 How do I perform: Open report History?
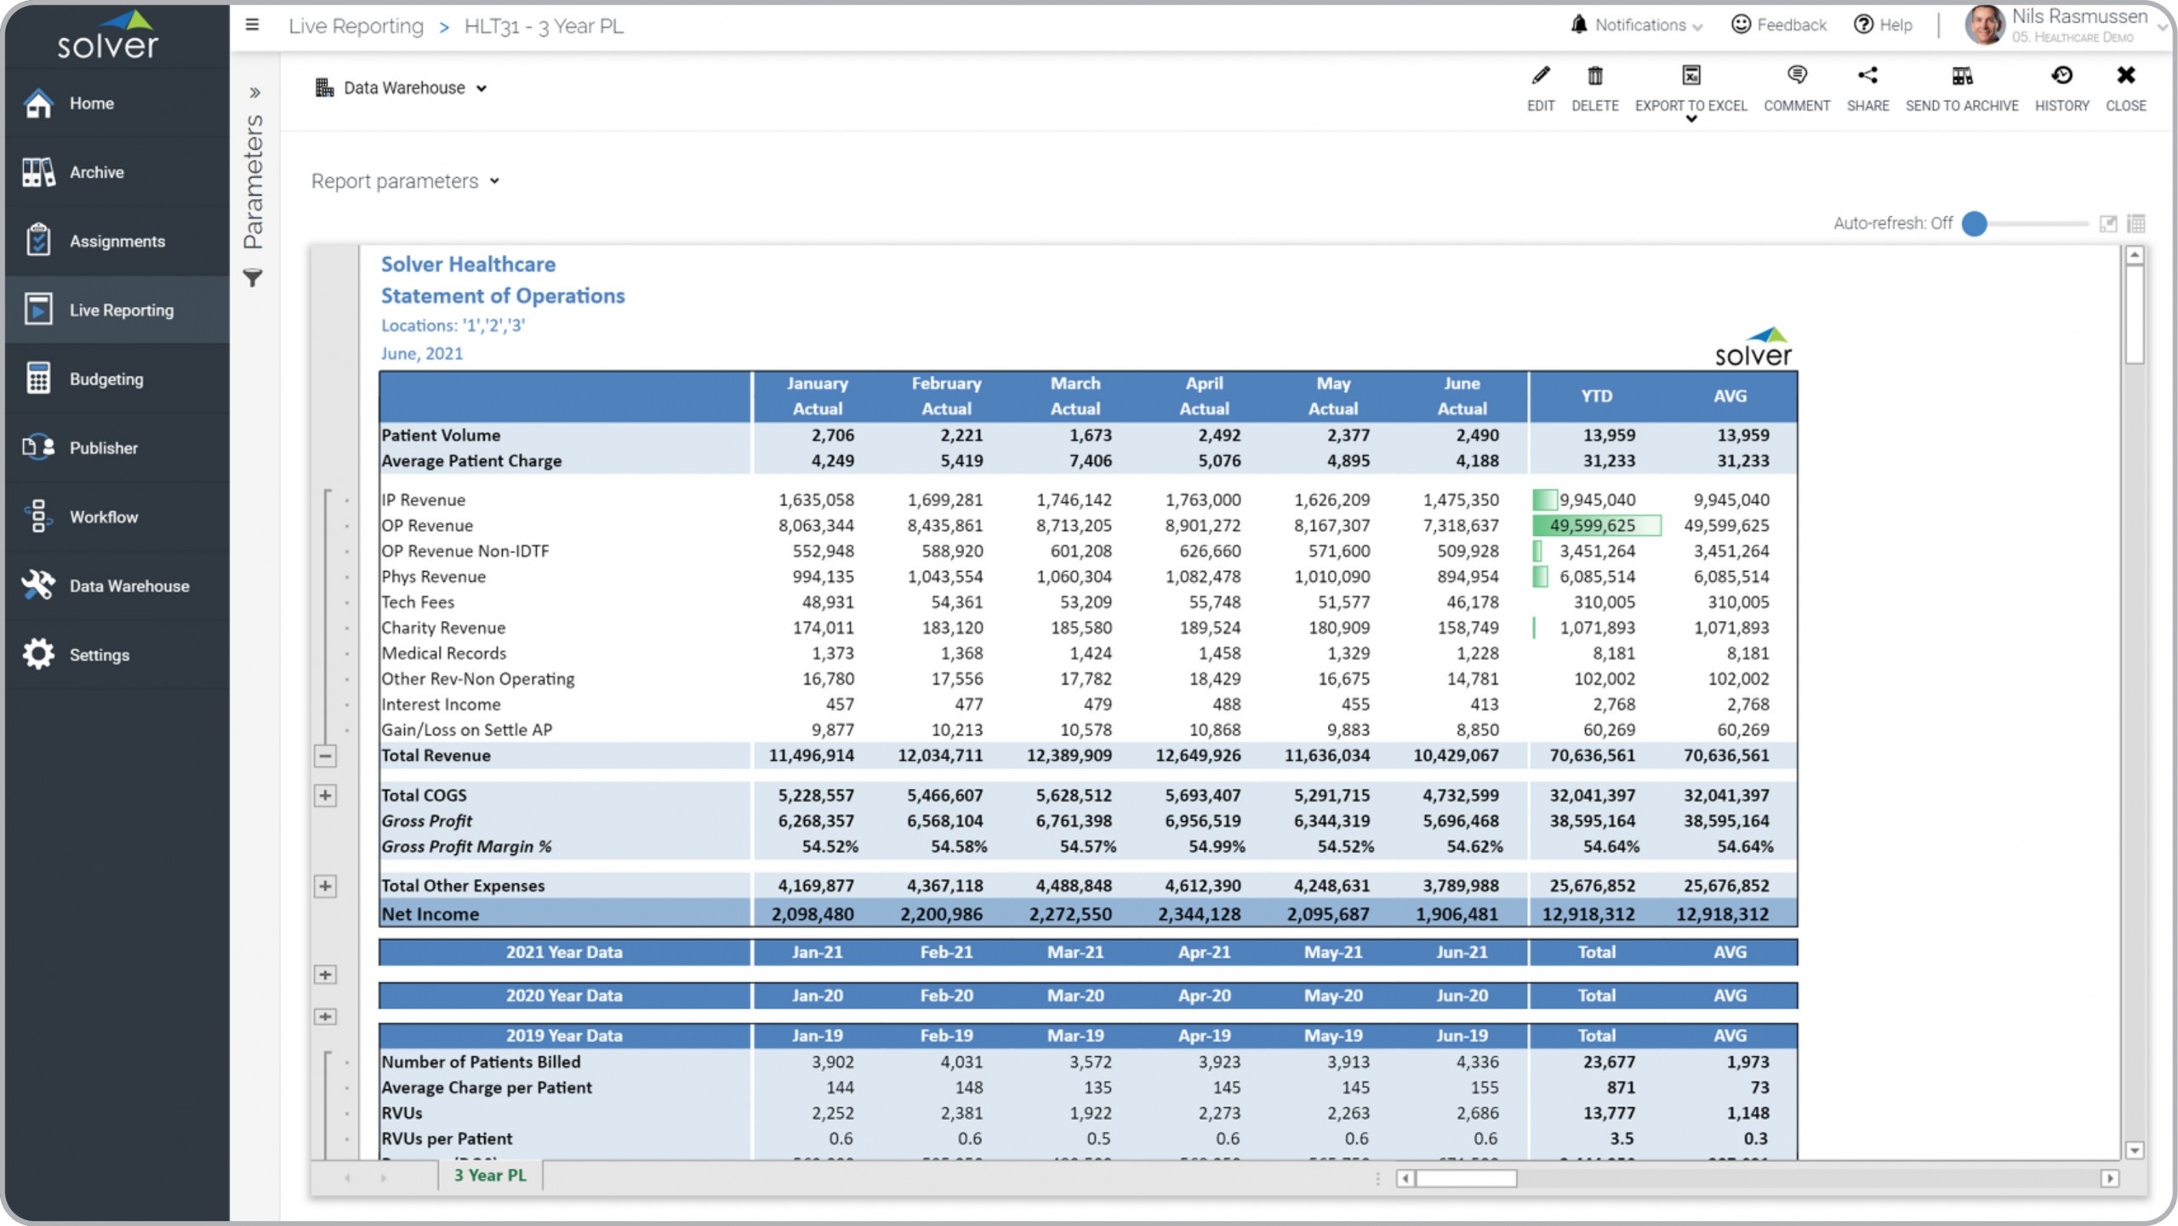(2061, 77)
